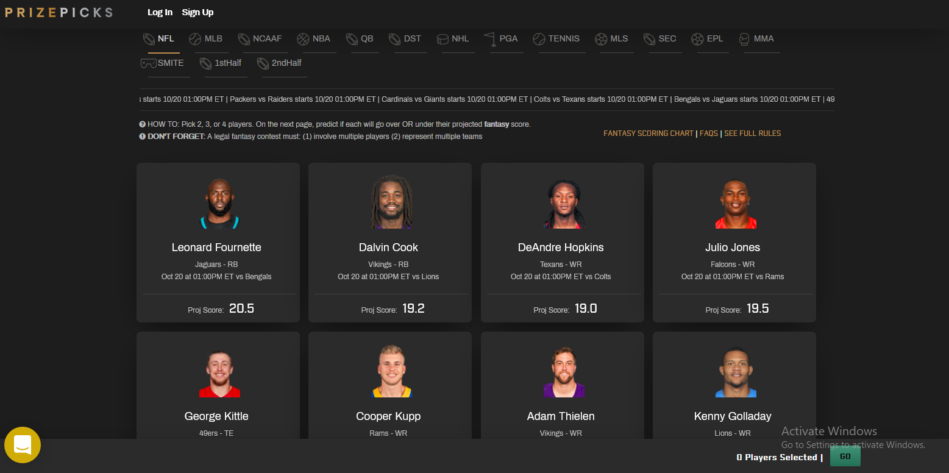Click the NBA basketball icon

303,39
